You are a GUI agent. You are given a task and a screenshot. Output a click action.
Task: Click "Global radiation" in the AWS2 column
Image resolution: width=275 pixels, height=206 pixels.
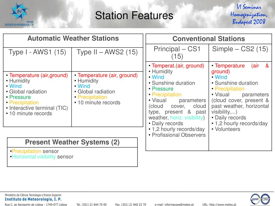coord(96,92)
